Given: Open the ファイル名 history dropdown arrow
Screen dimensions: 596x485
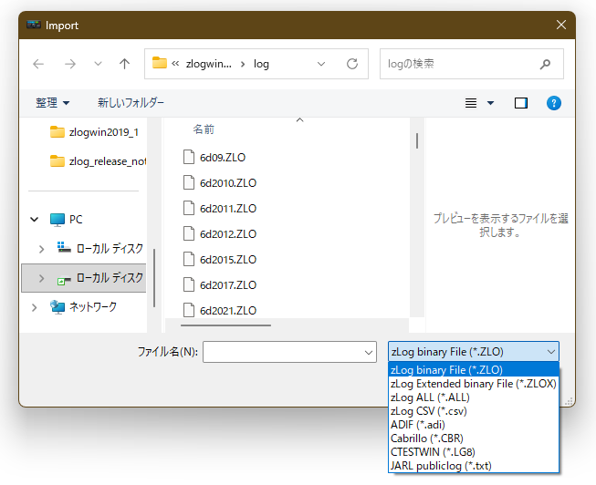Looking at the screenshot, I should [x=369, y=353].
